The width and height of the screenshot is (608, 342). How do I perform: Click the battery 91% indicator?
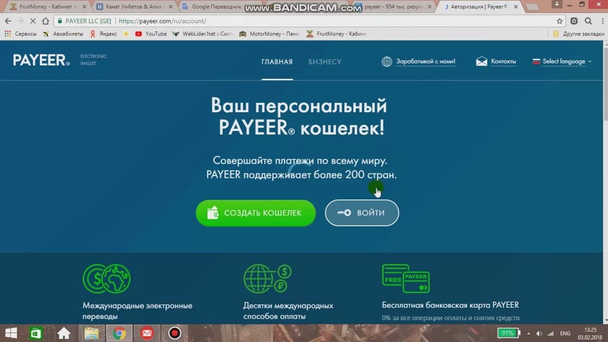509,333
